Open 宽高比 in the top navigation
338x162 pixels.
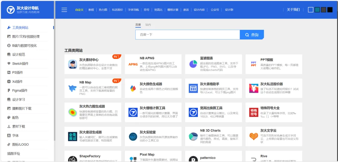tap(158, 10)
